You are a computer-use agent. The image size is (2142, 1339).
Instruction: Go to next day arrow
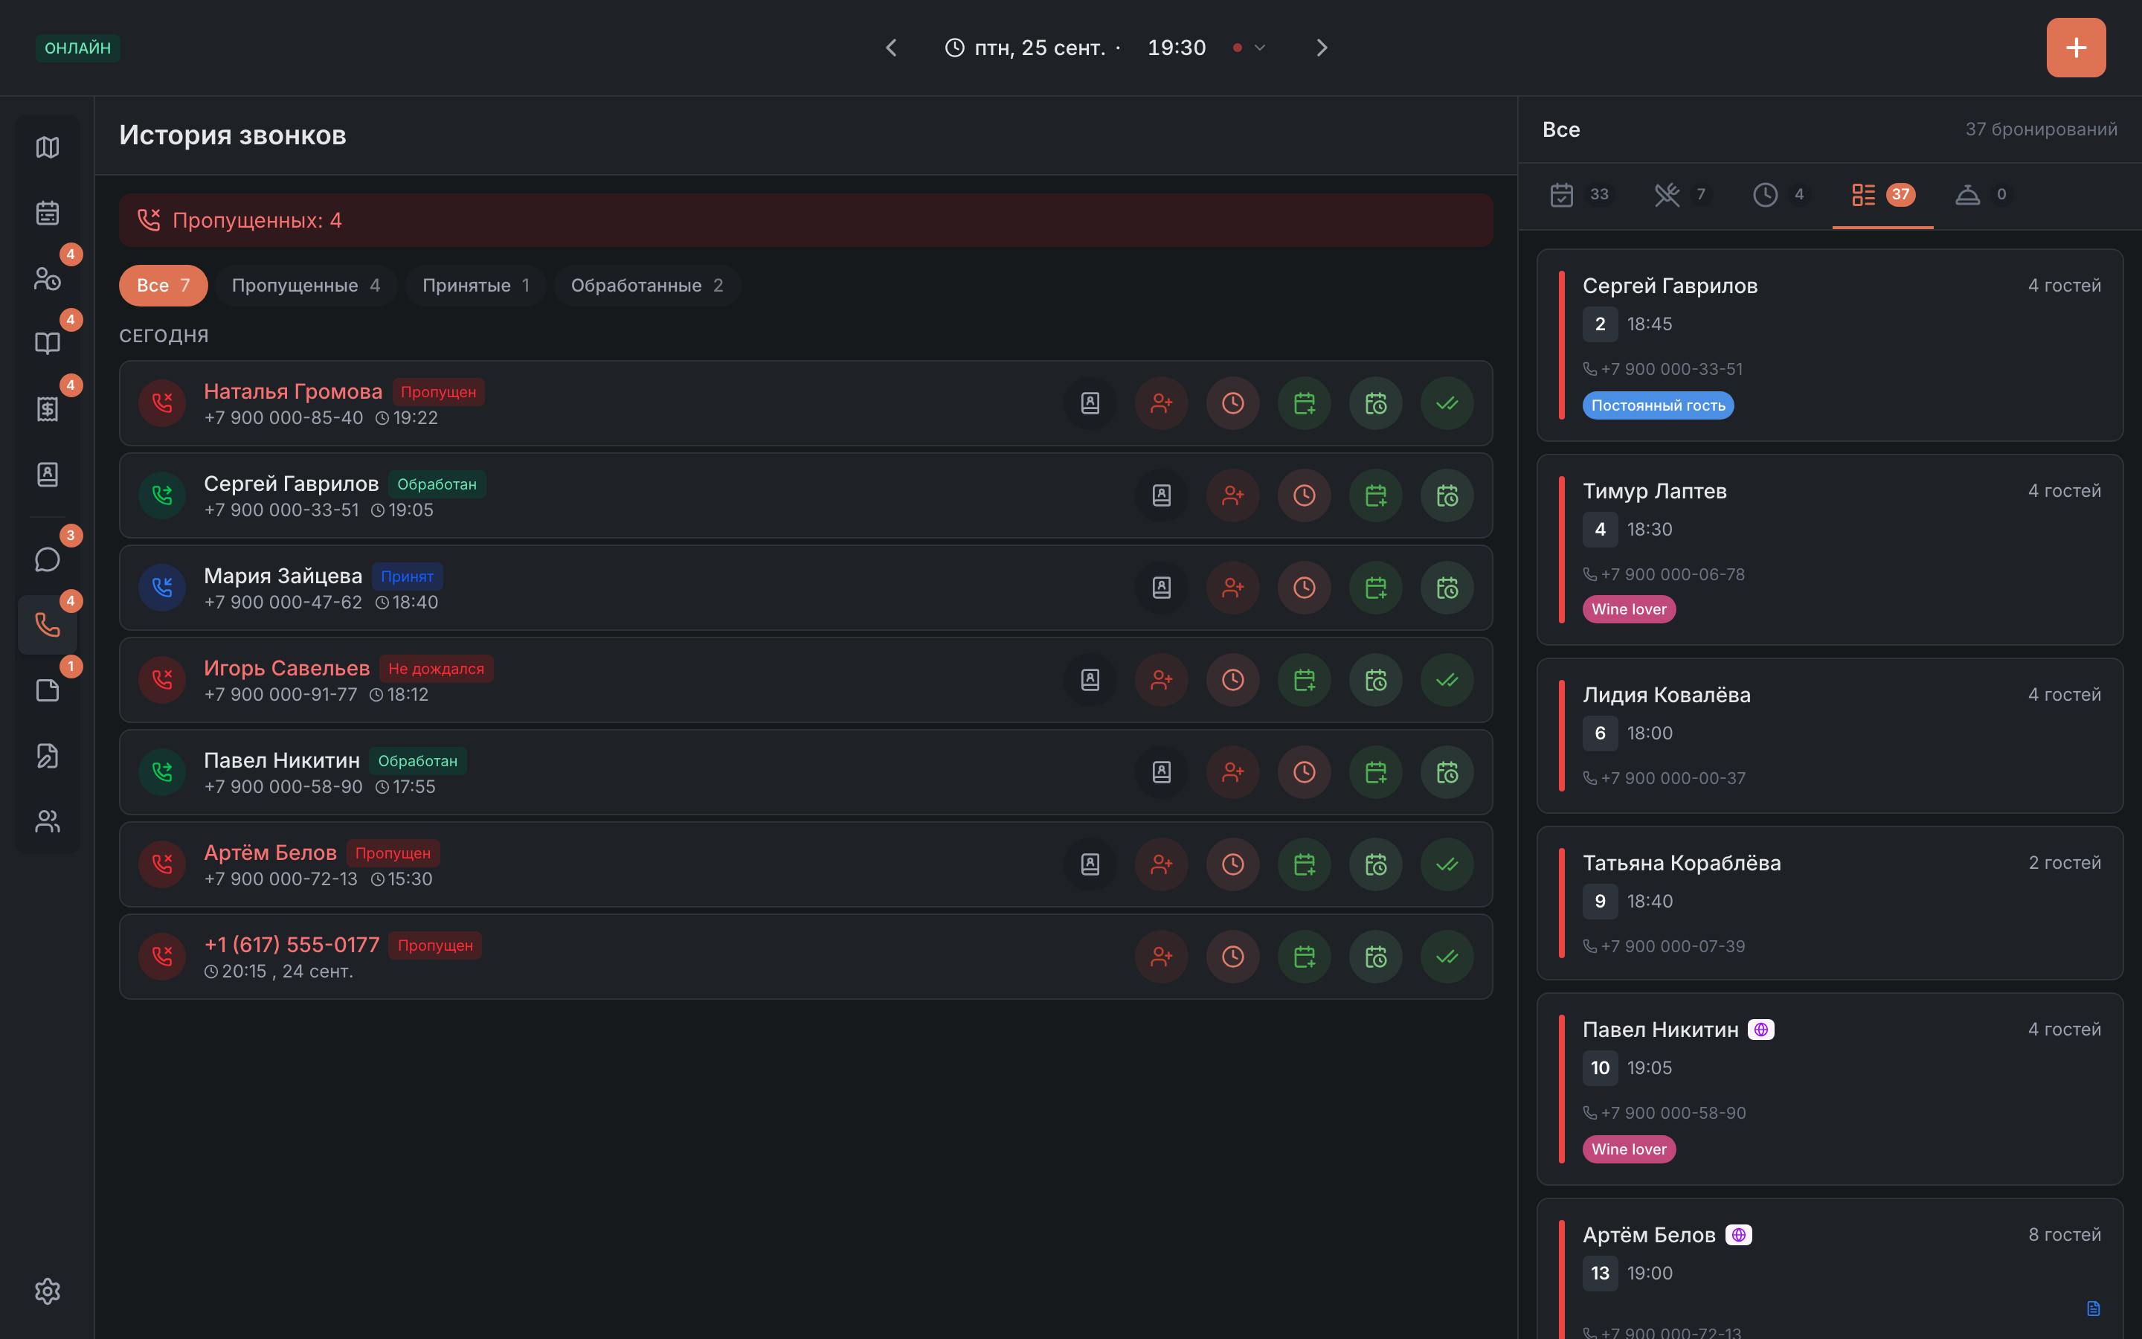(1322, 48)
